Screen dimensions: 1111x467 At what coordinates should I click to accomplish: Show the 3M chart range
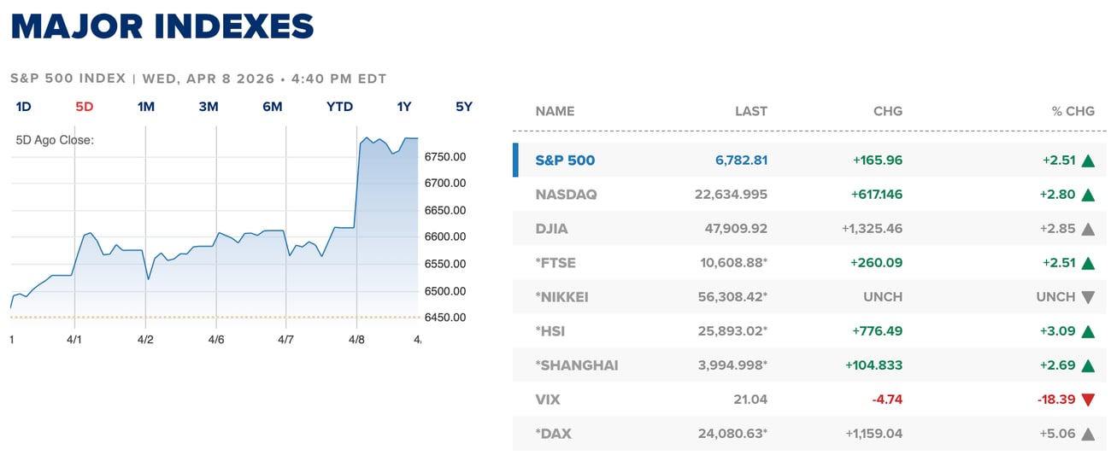pyautogui.click(x=209, y=107)
